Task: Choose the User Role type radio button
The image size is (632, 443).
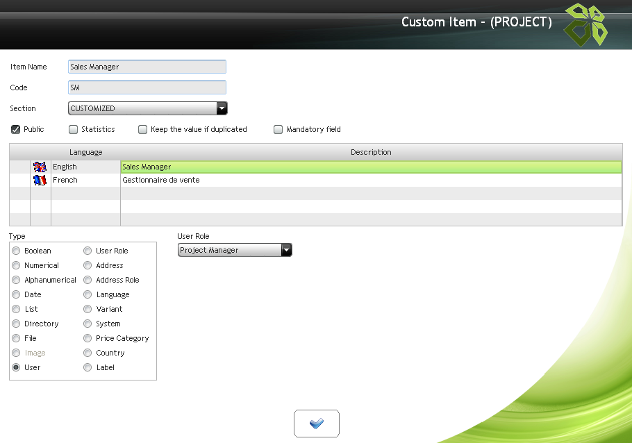Action: (88, 251)
